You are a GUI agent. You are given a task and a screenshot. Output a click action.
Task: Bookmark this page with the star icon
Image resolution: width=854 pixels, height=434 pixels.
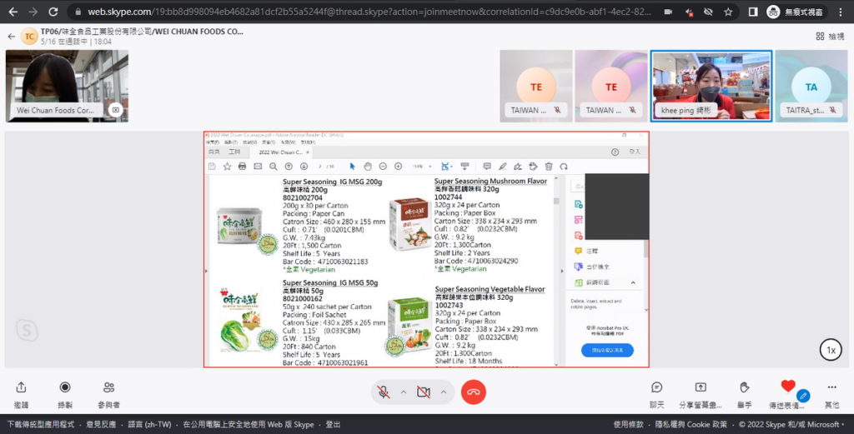point(728,12)
